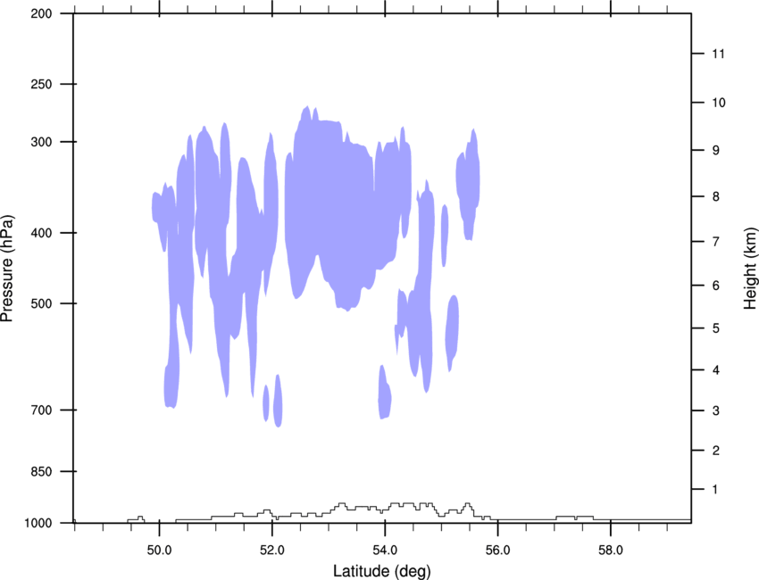Click the 56.0 latitude tick label

point(497,551)
